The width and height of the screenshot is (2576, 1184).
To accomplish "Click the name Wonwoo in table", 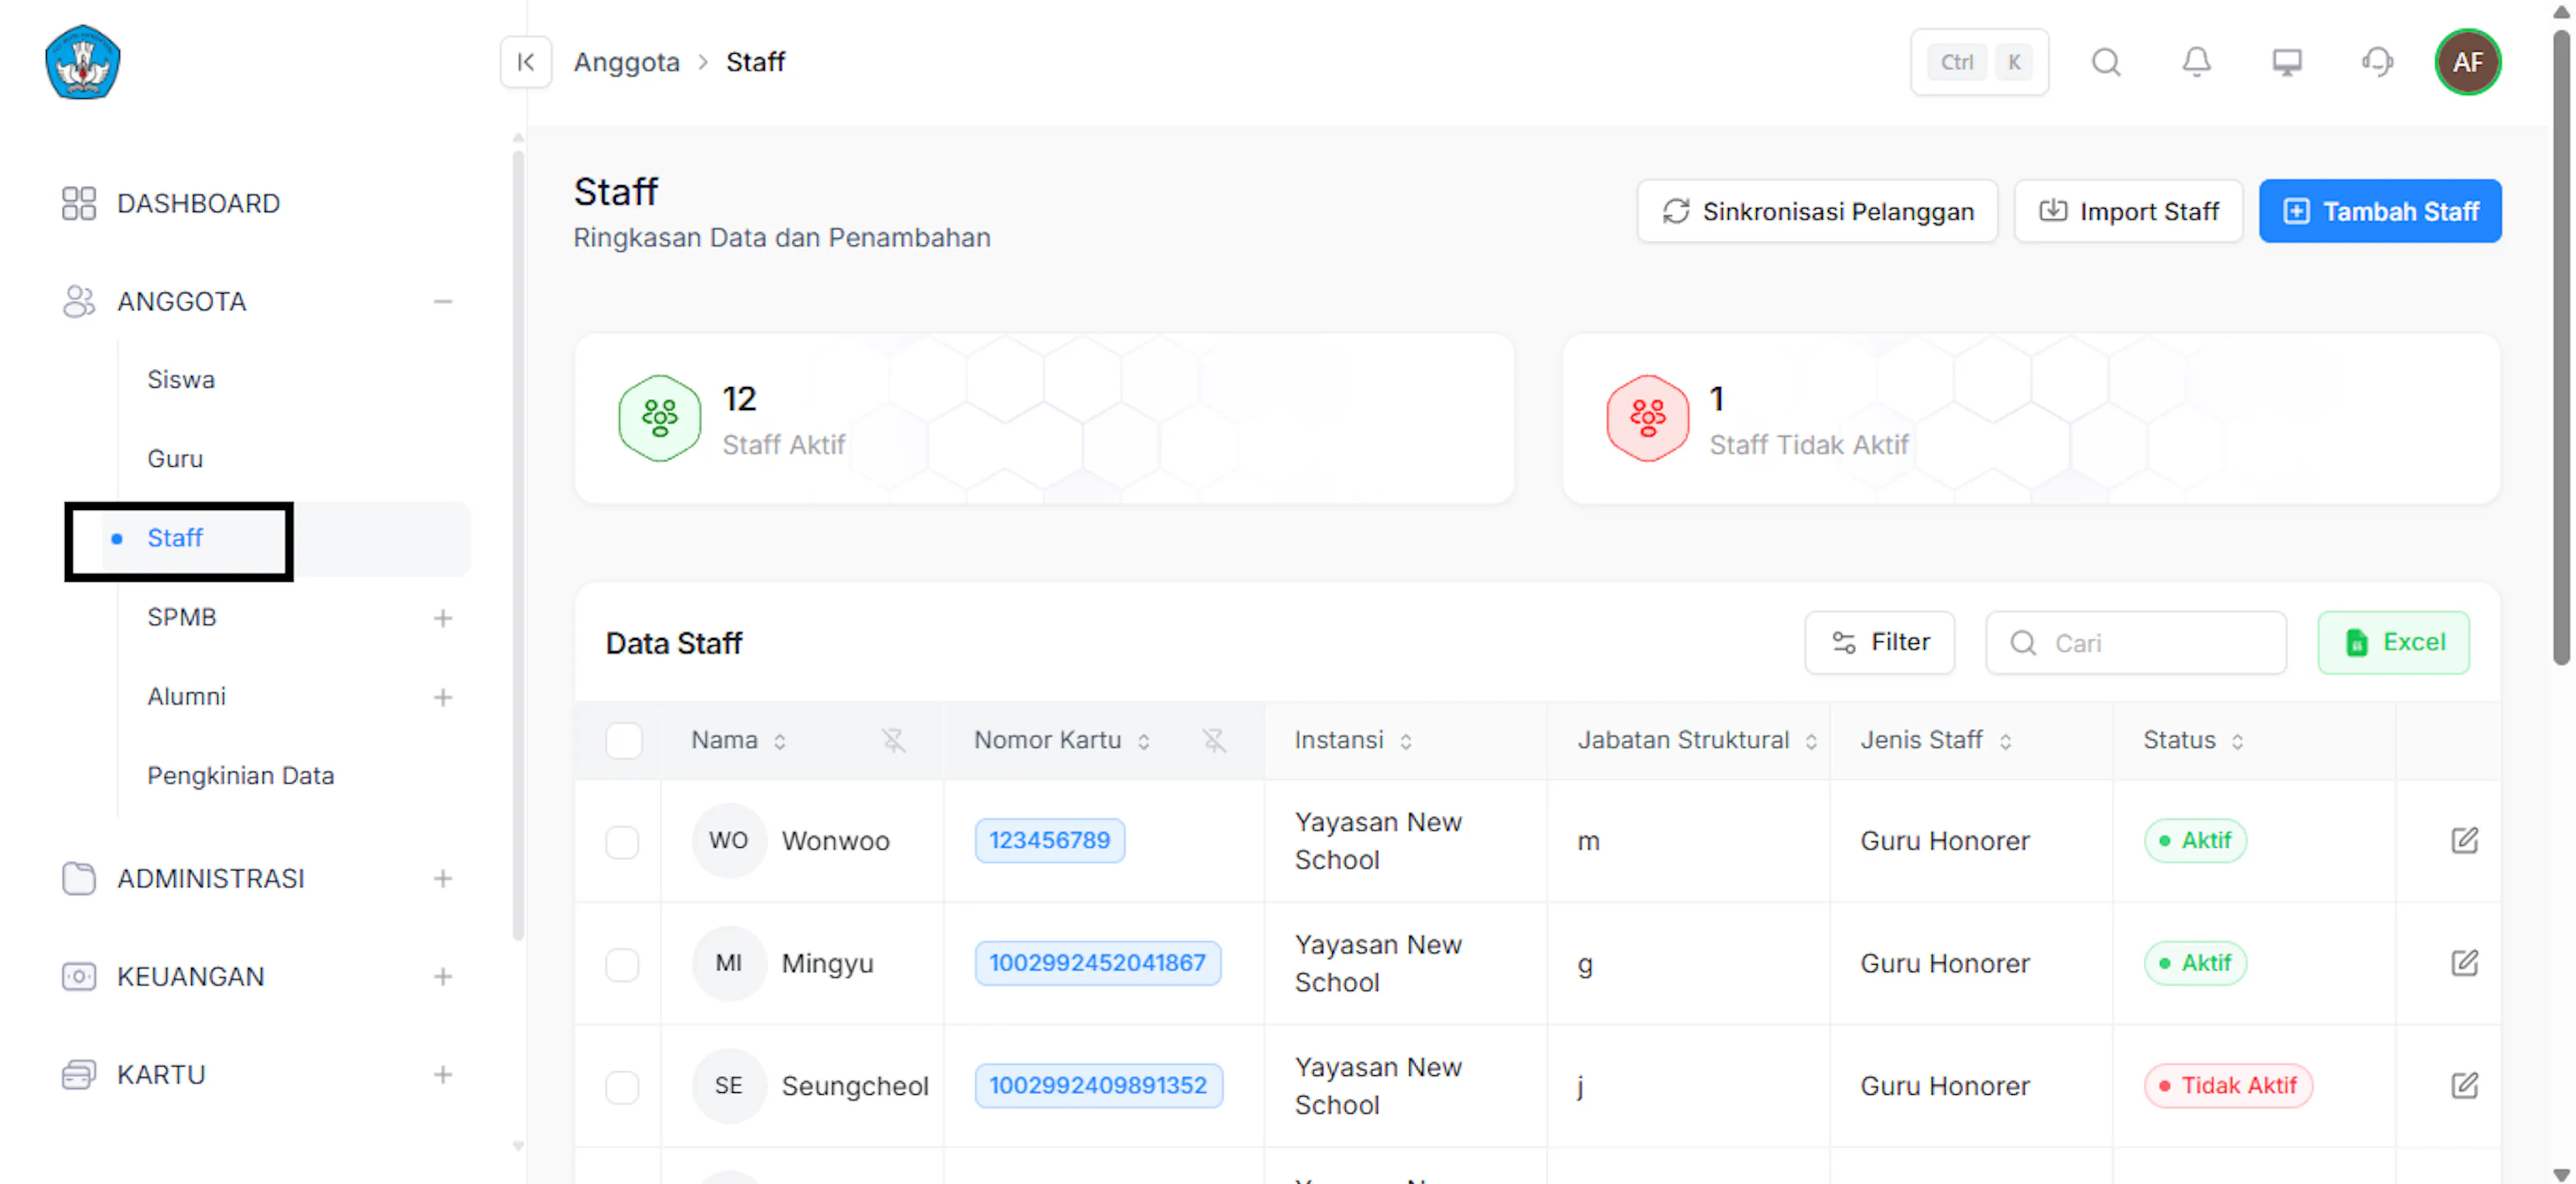I will 835,841.
